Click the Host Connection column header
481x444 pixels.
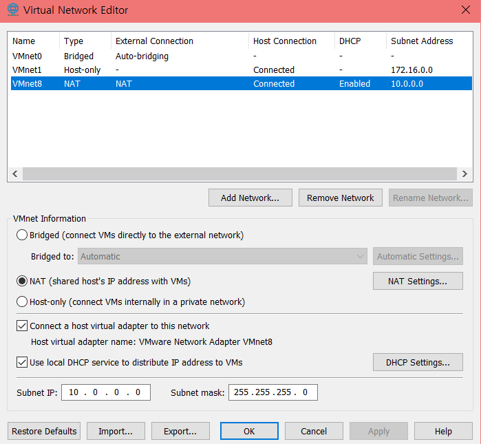click(x=292, y=41)
